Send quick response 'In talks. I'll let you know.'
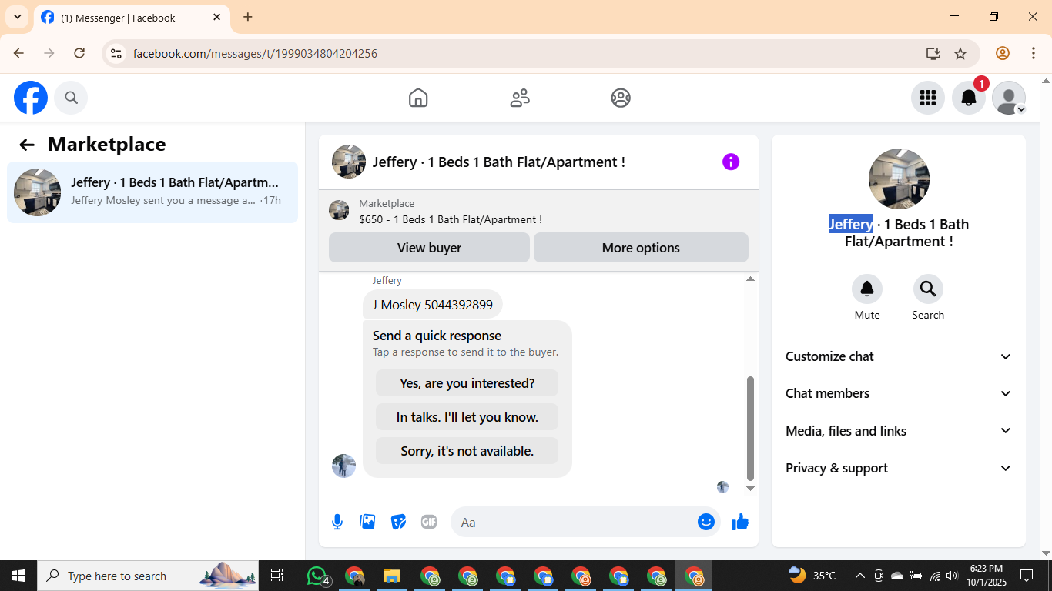 [x=467, y=417]
